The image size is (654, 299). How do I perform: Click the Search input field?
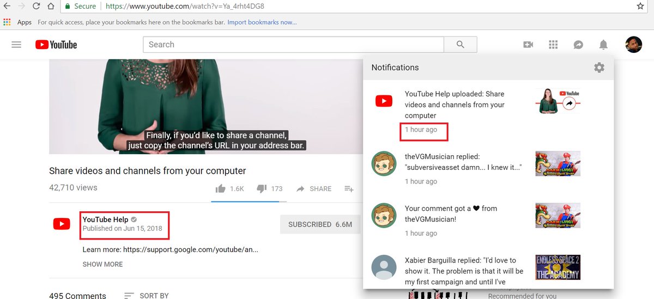[x=293, y=45]
